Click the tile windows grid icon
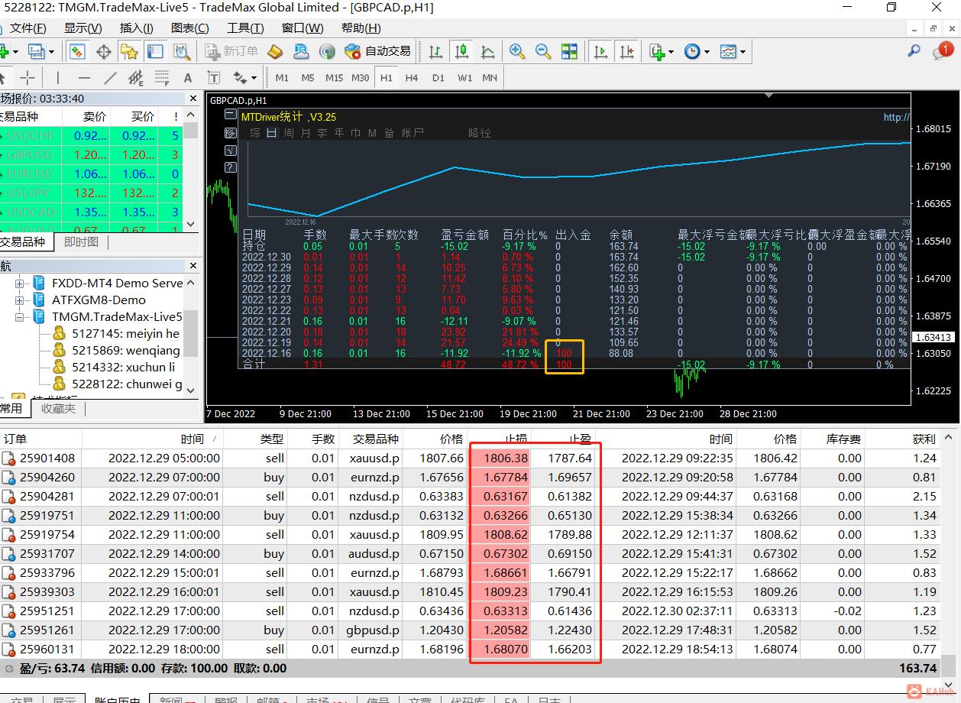This screenshot has height=703, width=961. 569,52
